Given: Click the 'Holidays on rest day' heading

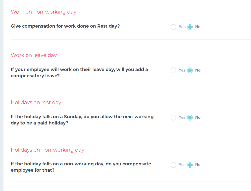Looking at the screenshot, I should coord(36,102).
